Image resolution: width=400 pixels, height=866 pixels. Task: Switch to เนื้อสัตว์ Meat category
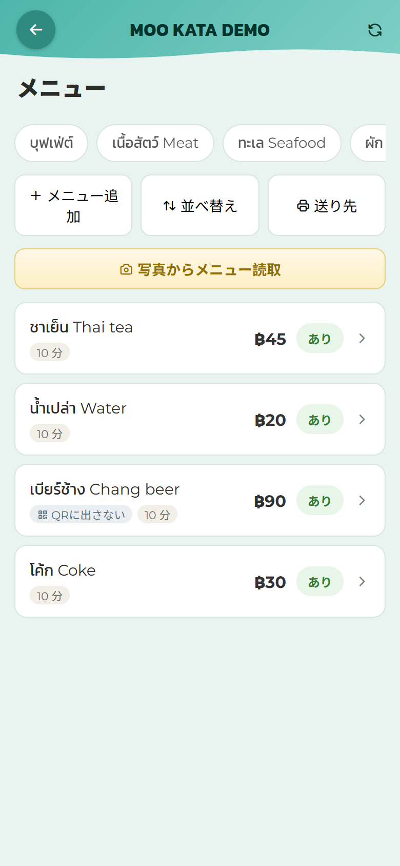155,143
